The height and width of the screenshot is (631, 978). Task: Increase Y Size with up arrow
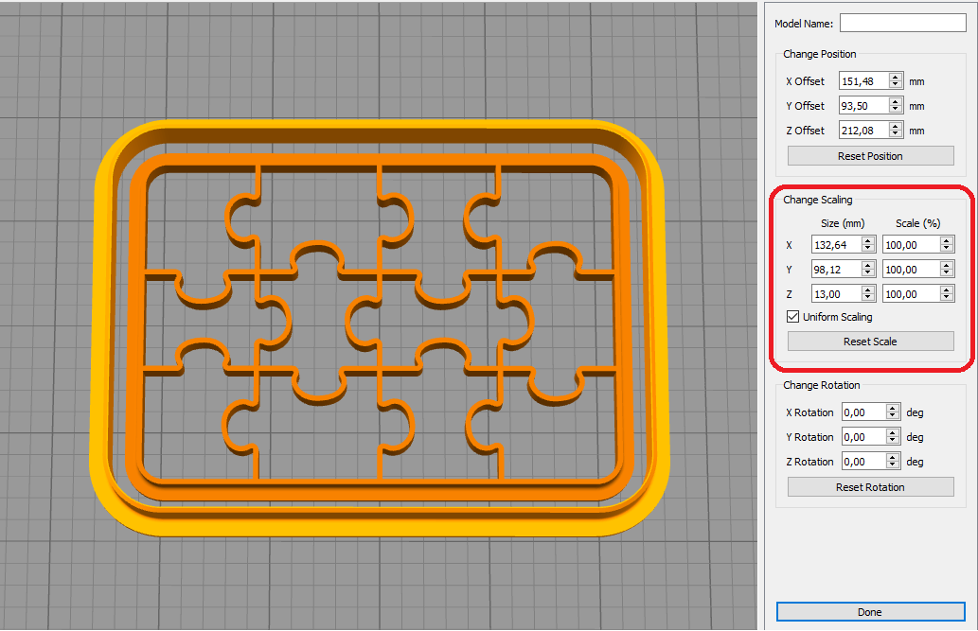pos(868,266)
